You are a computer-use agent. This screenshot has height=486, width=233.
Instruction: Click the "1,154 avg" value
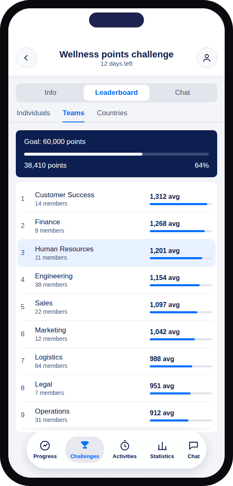(165, 278)
